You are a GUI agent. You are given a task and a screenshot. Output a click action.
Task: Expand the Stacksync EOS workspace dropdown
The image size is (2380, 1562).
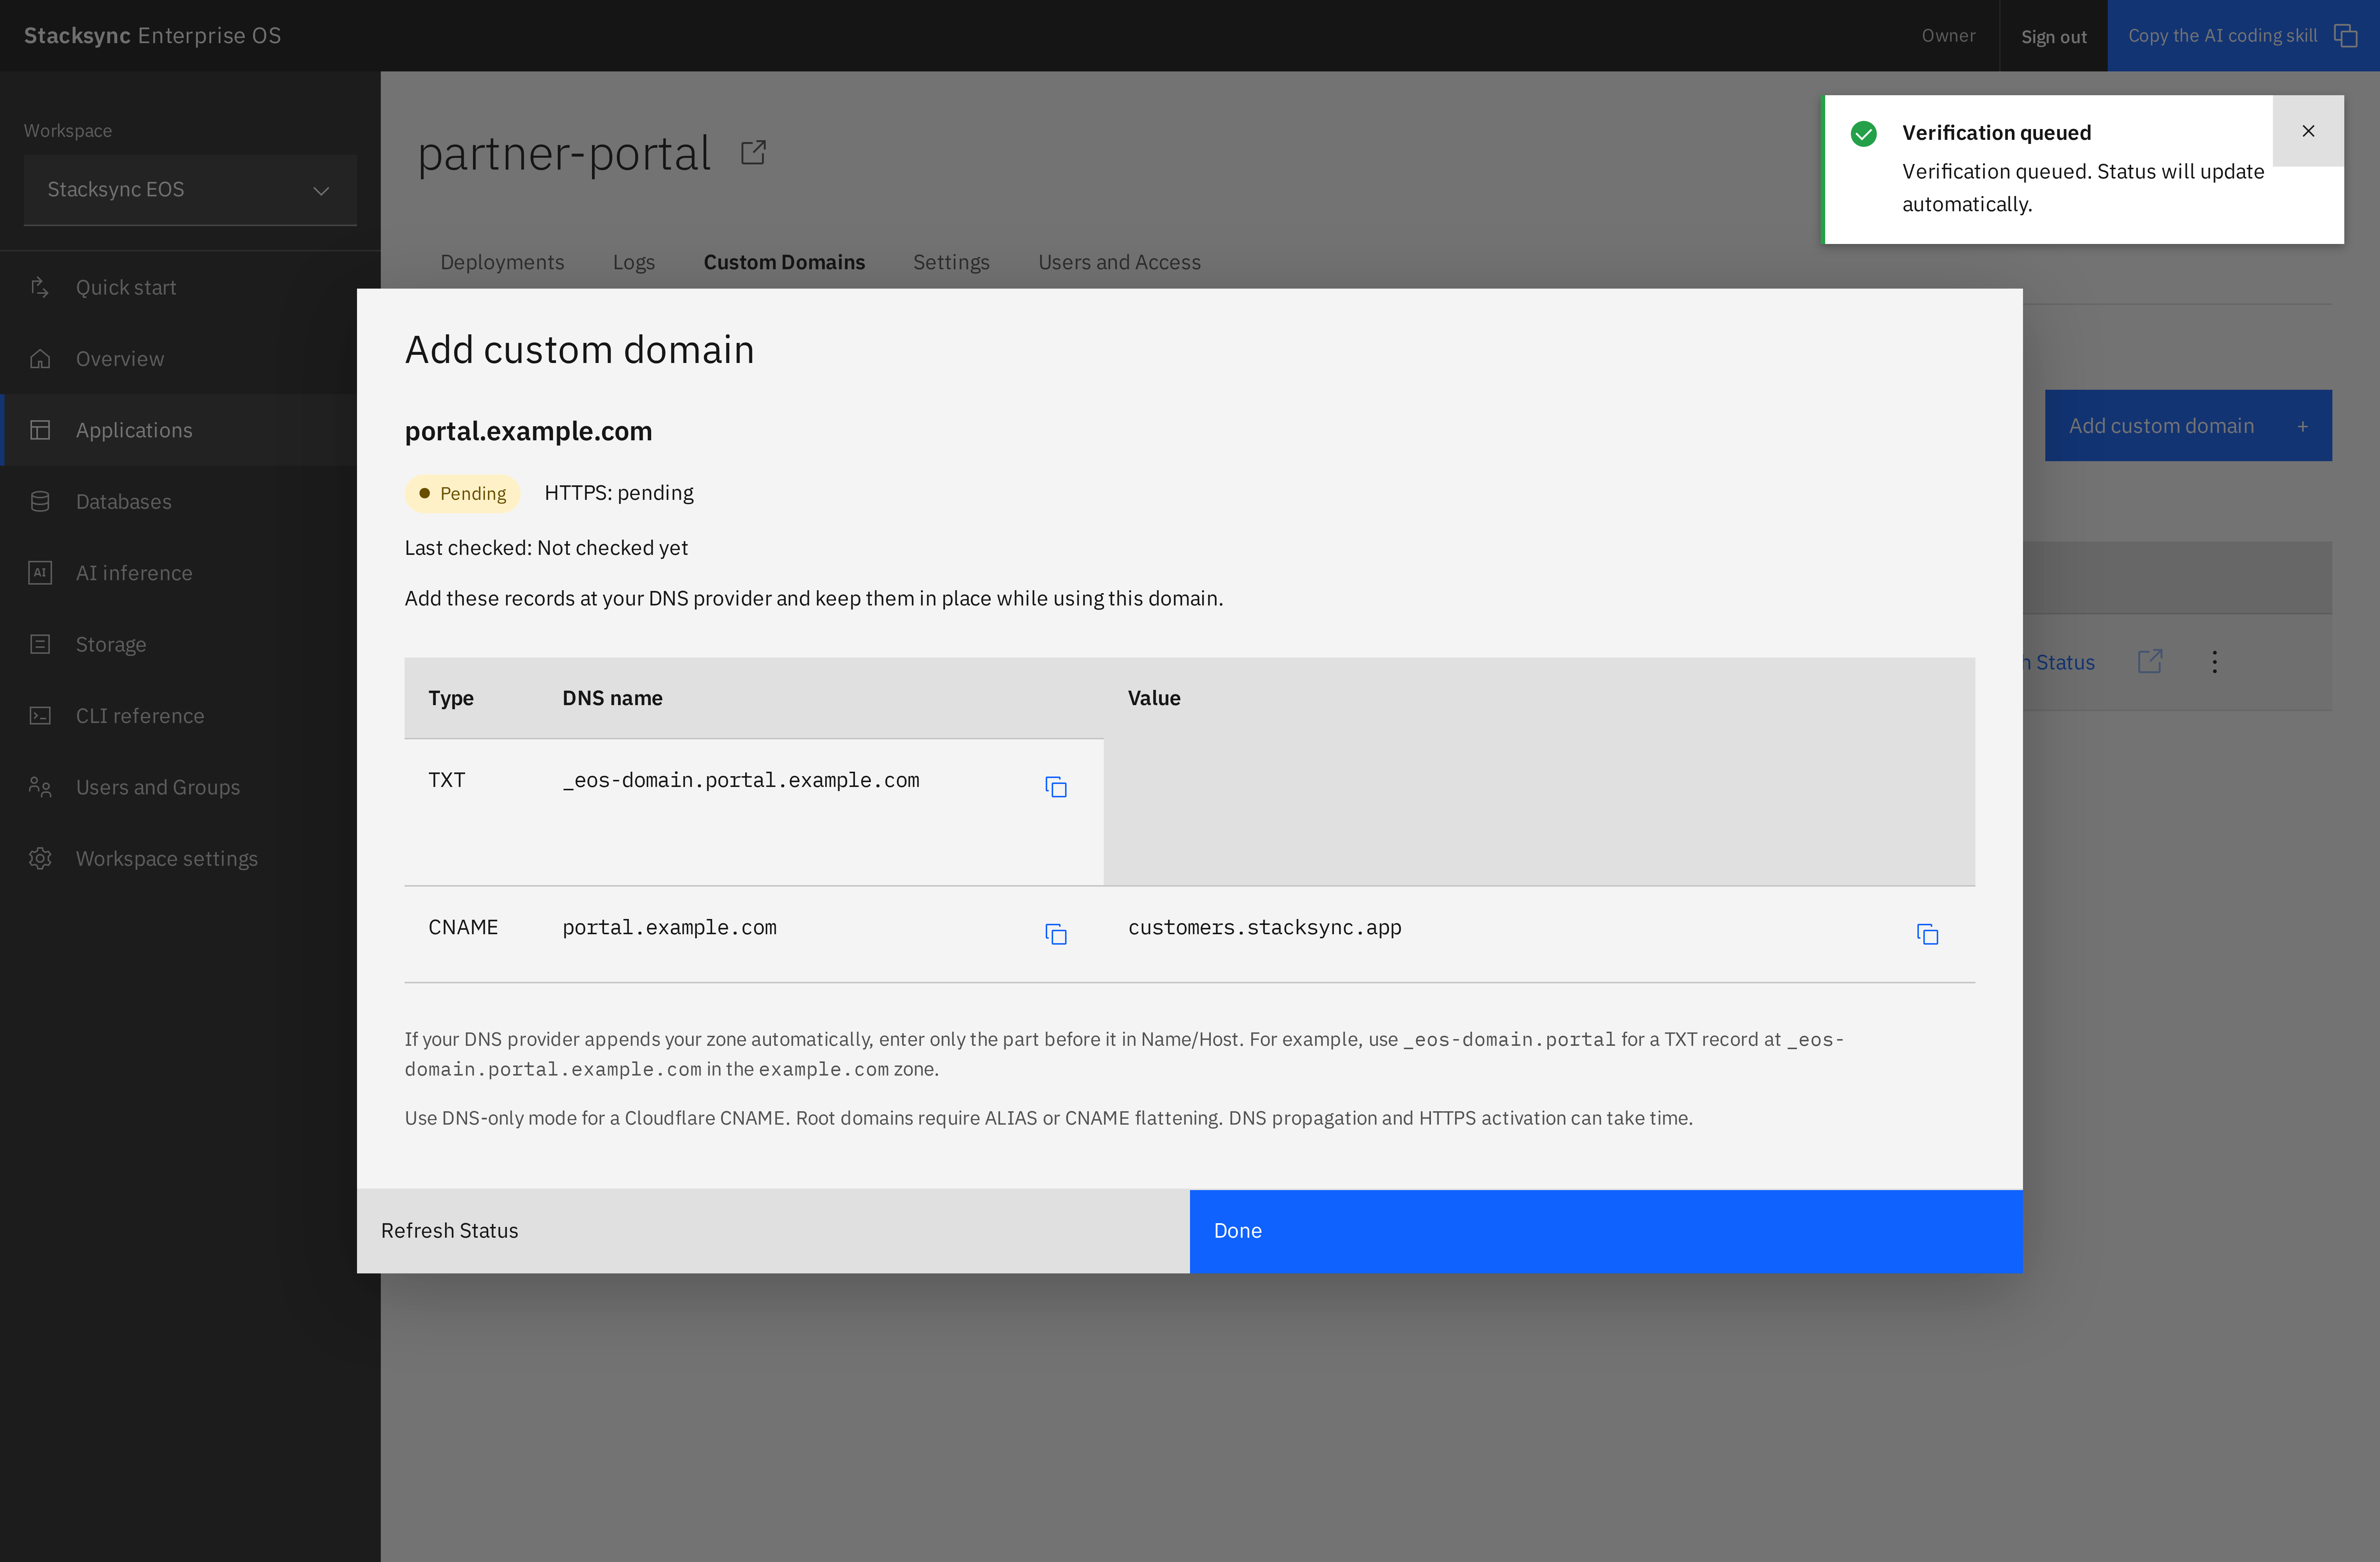190,190
